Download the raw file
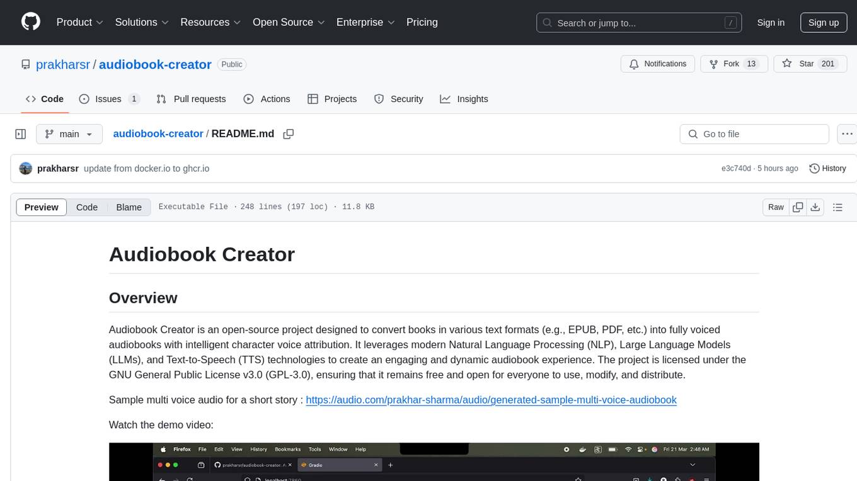The height and width of the screenshot is (481, 857). point(815,207)
